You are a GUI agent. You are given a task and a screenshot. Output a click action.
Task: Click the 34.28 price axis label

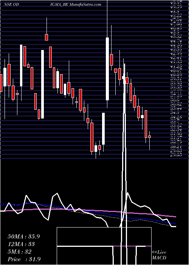[176, 117]
